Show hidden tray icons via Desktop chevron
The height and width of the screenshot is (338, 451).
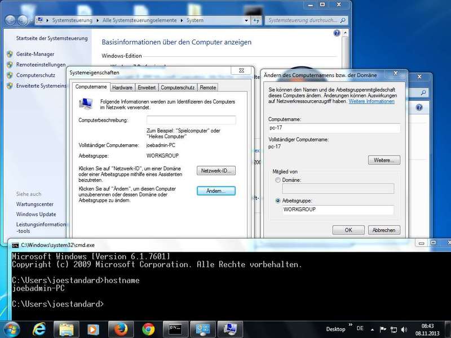pyautogui.click(x=351, y=327)
